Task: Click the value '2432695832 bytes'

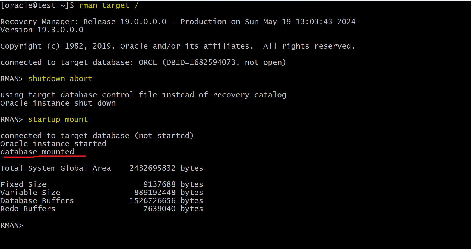Action: tap(166, 168)
